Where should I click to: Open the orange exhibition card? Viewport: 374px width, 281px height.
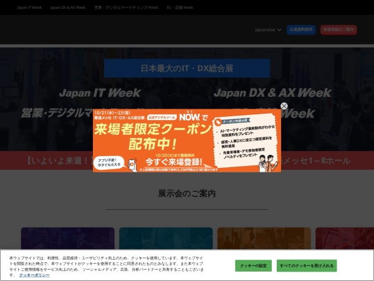pos(264,239)
